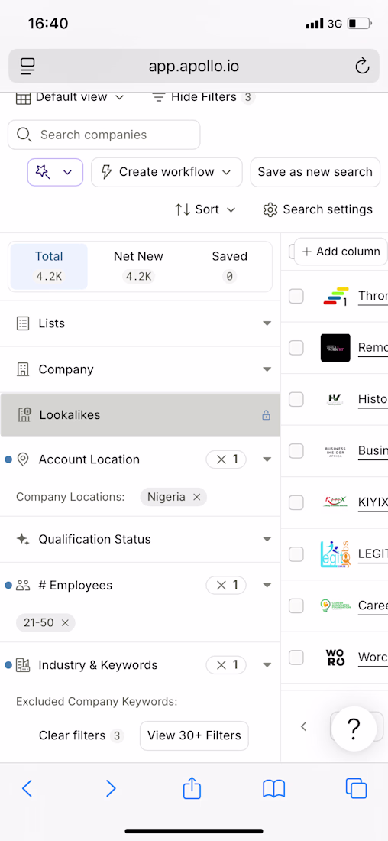Remove the Nigeria location chip
The width and height of the screenshot is (388, 841).
click(197, 497)
